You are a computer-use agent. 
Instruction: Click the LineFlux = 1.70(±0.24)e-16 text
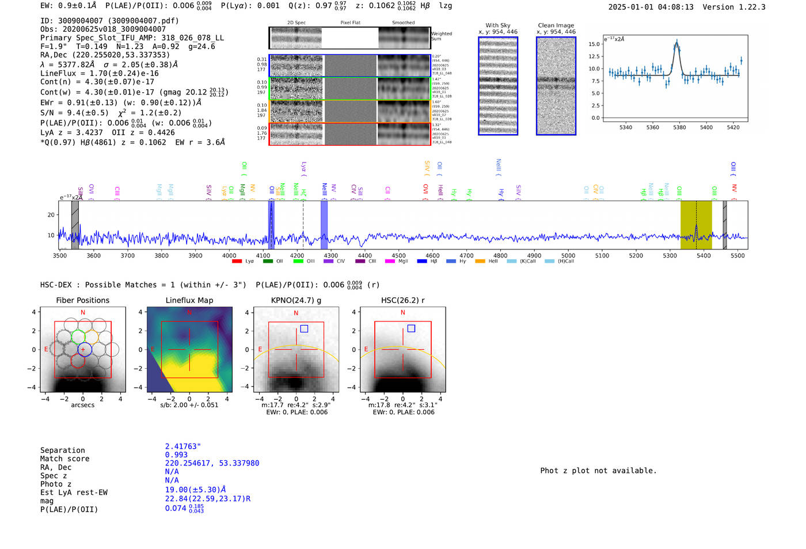point(100,74)
